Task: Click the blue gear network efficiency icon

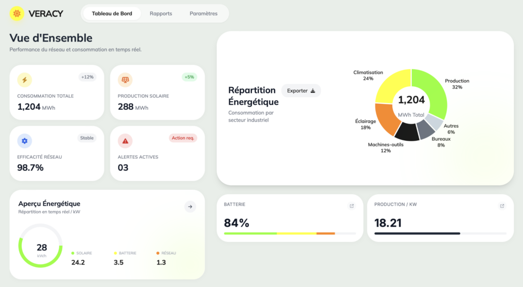Action: point(25,140)
